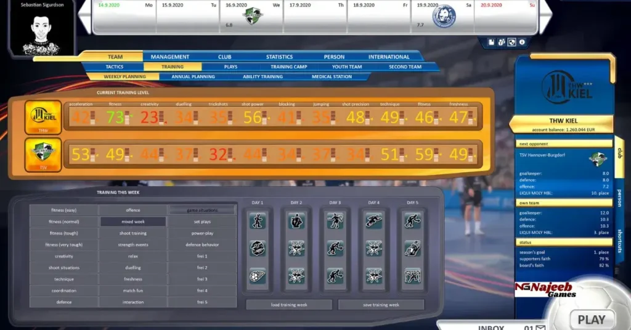Viewport: 631px width, 330px height.
Task: Open the inbox envelope icon
Action: coord(540,328)
